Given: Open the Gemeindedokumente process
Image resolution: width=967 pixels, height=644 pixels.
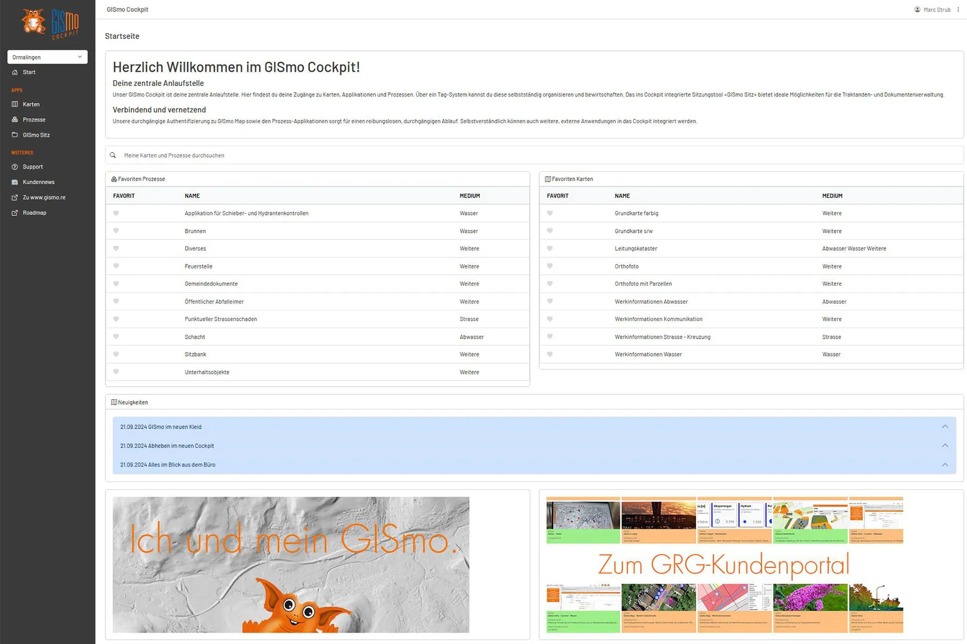Looking at the screenshot, I should tap(211, 284).
